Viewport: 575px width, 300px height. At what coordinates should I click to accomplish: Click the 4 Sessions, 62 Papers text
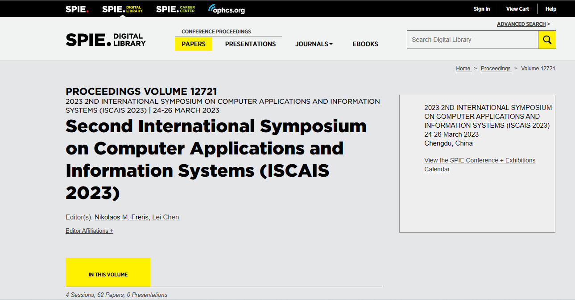(116, 295)
